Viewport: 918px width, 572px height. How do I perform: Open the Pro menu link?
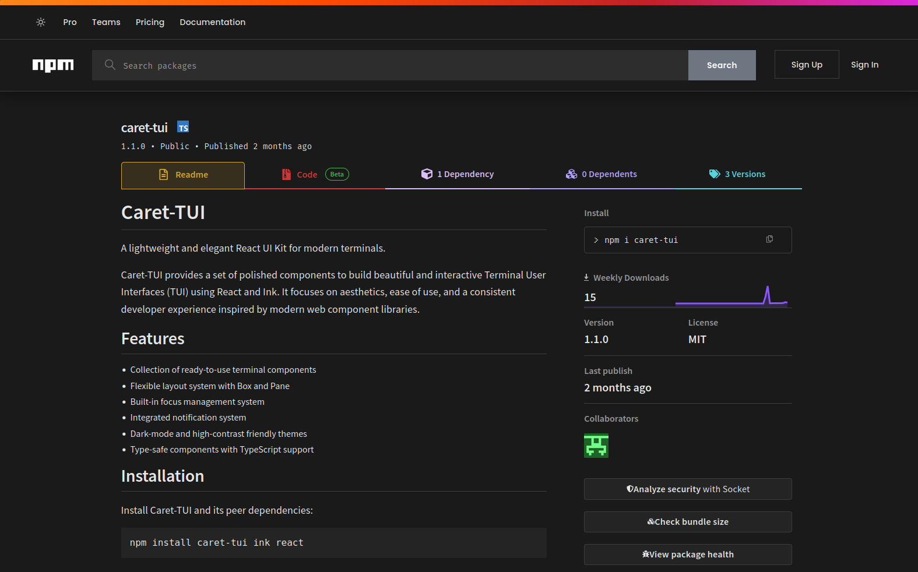point(70,22)
